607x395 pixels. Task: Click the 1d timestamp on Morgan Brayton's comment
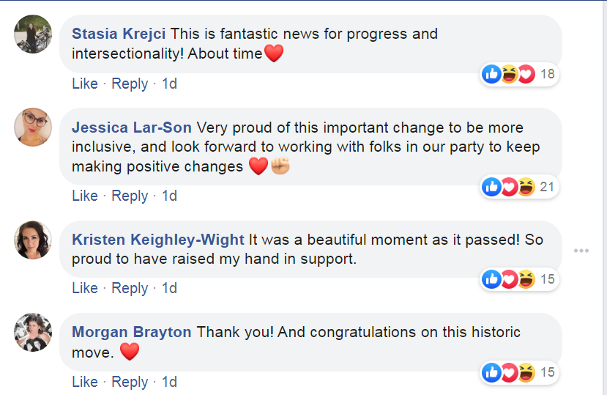(x=169, y=382)
